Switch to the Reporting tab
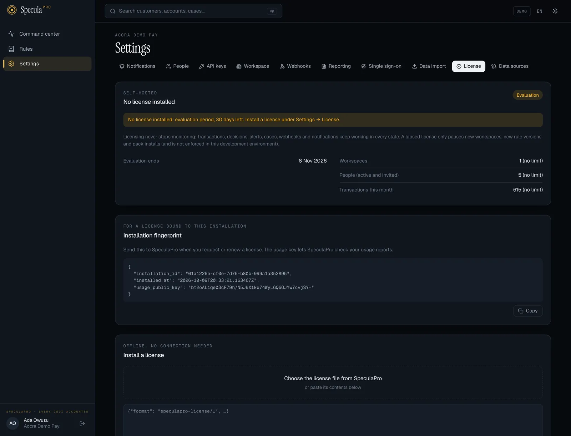 click(x=336, y=66)
